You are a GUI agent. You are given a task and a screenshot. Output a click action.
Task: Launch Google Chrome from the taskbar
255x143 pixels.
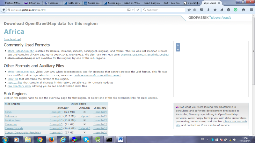(x=40, y=139)
